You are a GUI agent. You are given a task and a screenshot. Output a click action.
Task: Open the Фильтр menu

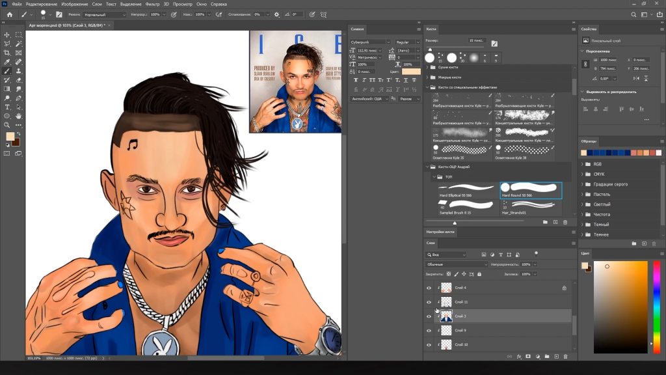[152, 4]
